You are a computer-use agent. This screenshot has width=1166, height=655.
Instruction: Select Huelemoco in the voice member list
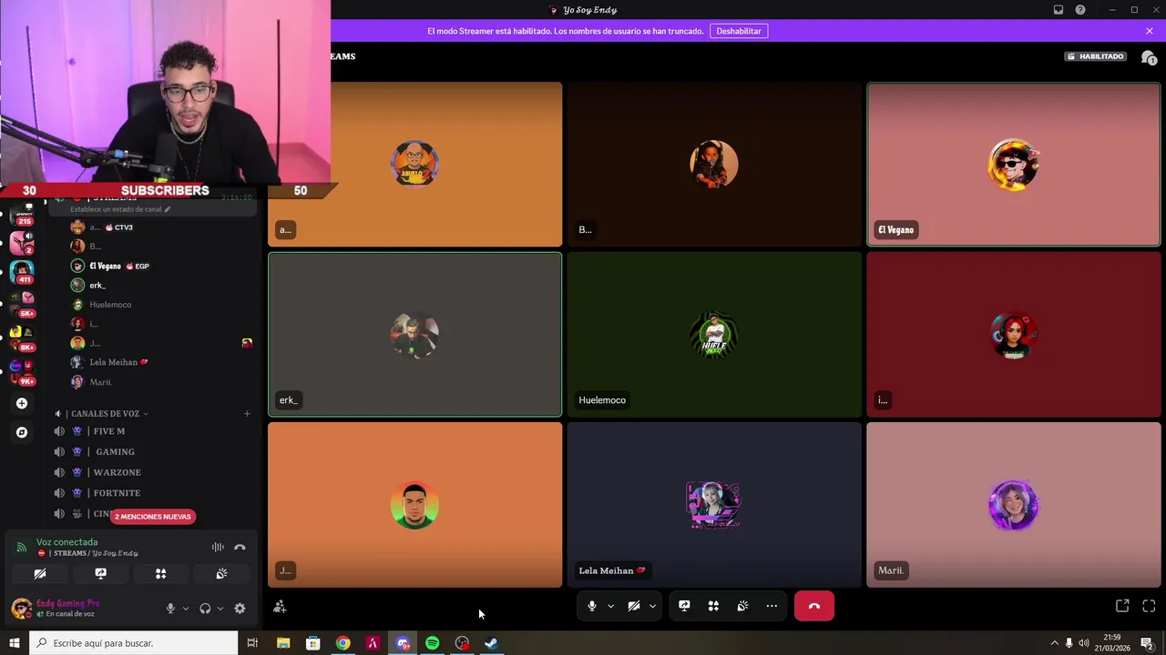(x=162, y=305)
